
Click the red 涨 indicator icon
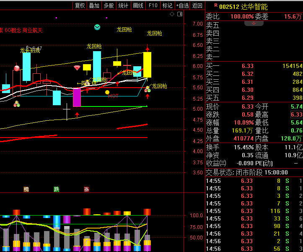click(x=86, y=189)
